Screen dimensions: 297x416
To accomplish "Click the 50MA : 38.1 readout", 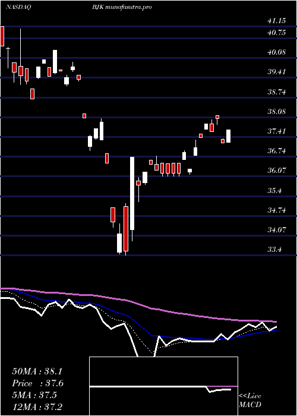I will pyautogui.click(x=37, y=371).
